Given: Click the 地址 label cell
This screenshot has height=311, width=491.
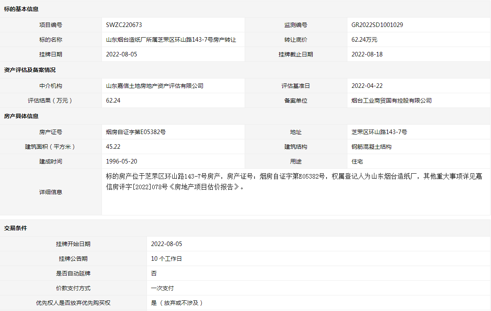Looking at the screenshot, I should click(296, 132).
